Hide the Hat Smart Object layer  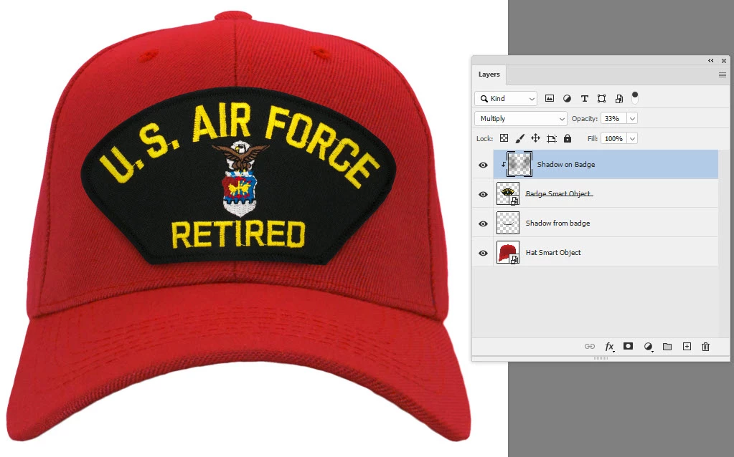coord(483,254)
